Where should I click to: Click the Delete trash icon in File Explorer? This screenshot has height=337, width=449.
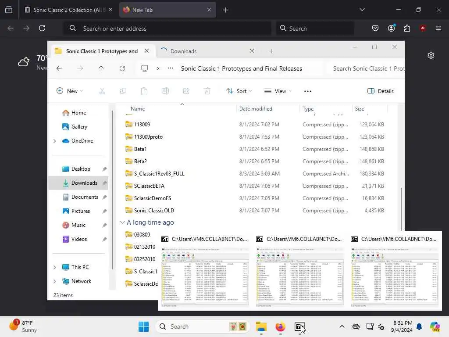(x=207, y=91)
